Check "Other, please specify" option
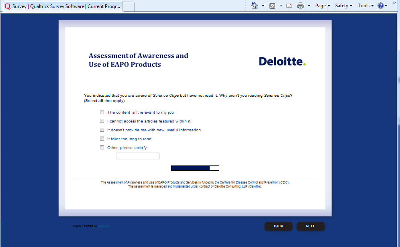The width and height of the screenshot is (400, 247). pos(102,147)
